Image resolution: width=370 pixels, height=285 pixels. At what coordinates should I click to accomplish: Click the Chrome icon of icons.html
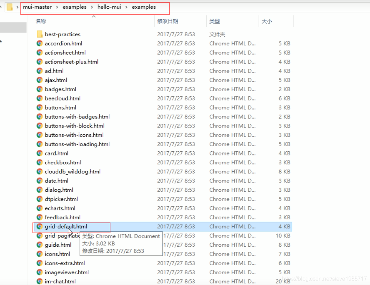(x=40, y=254)
